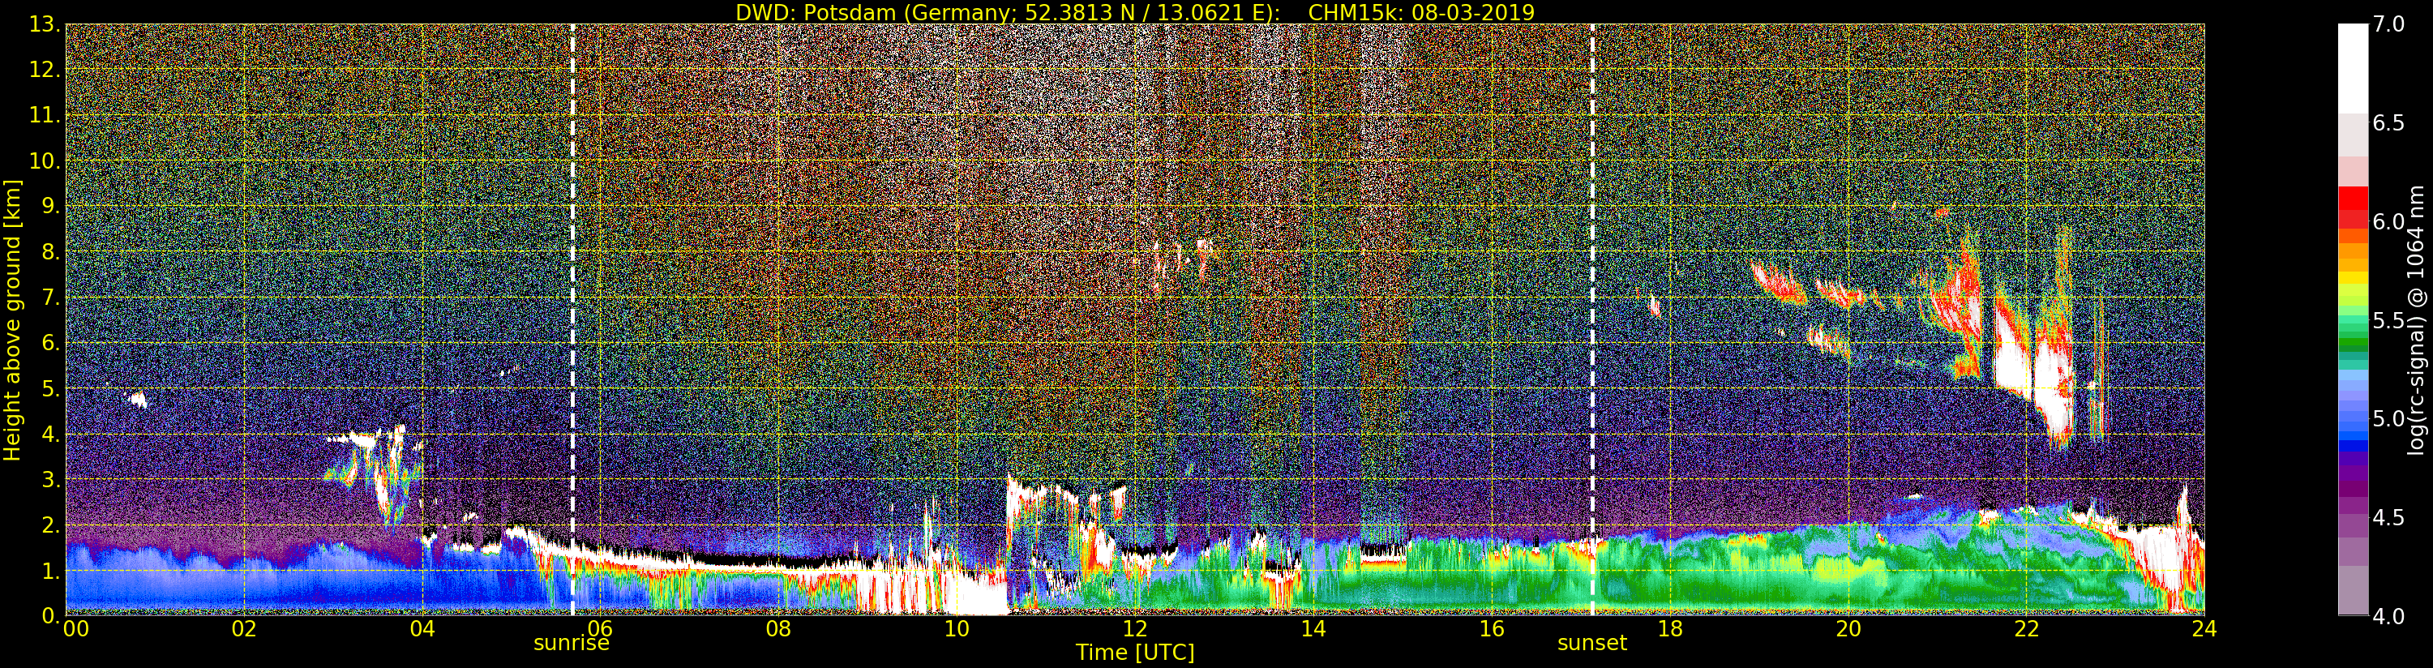
Task: Click the height axis tick label '8.'
Action: coord(51,252)
